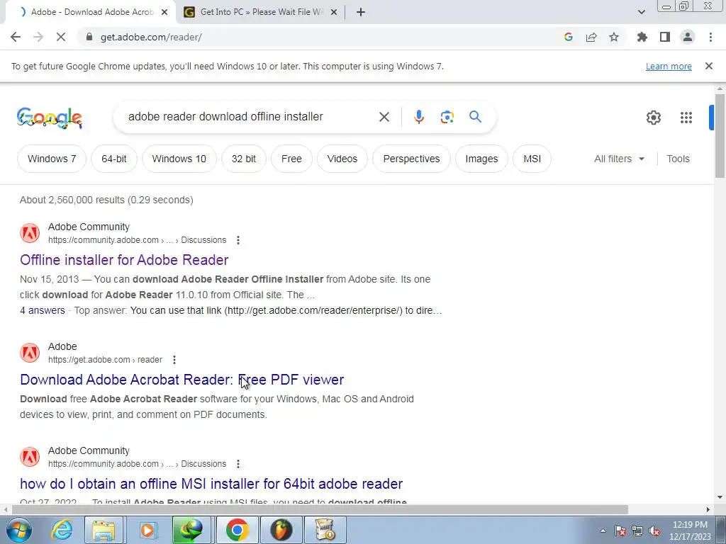The height and width of the screenshot is (544, 726).
Task: Close the Adobe download tab
Action: [164, 12]
